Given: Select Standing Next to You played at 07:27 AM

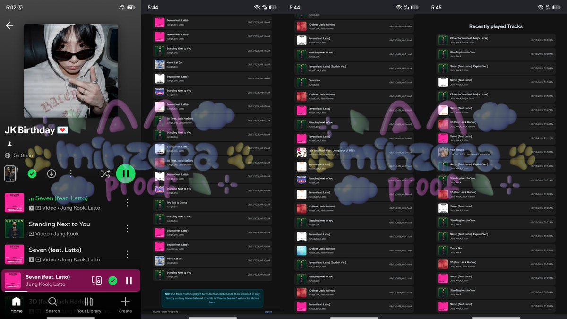Looking at the screenshot, I should click(x=212, y=275).
